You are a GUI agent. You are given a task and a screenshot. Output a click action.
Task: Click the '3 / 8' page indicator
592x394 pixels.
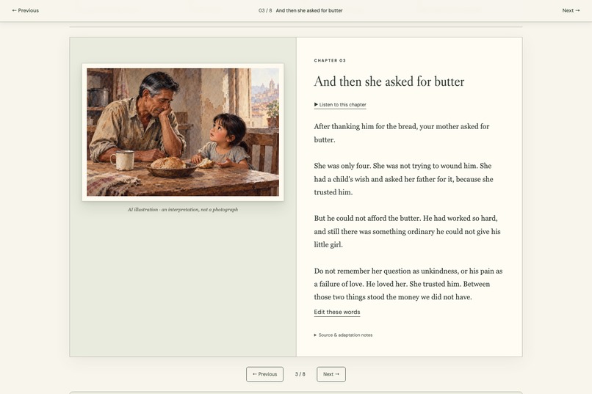[x=300, y=374]
